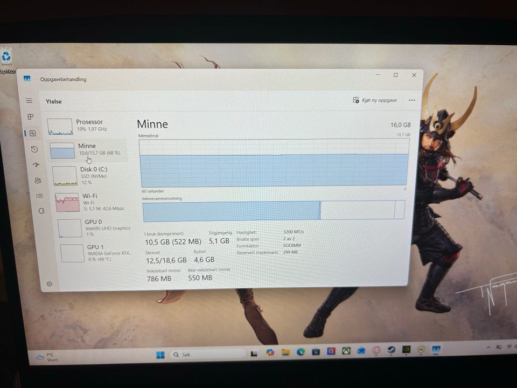This screenshot has width=517, height=388.
Task: Open Steam from the taskbar
Action: [x=392, y=350]
